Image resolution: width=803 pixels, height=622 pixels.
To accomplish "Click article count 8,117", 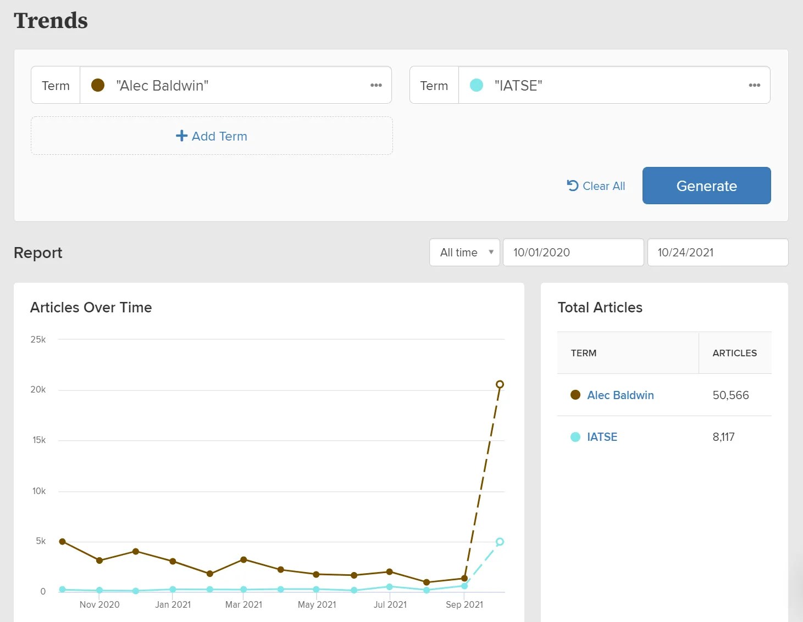I will [x=723, y=437].
